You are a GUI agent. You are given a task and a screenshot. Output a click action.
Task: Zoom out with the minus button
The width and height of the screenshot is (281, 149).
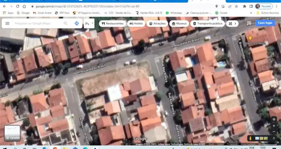coord(274,132)
